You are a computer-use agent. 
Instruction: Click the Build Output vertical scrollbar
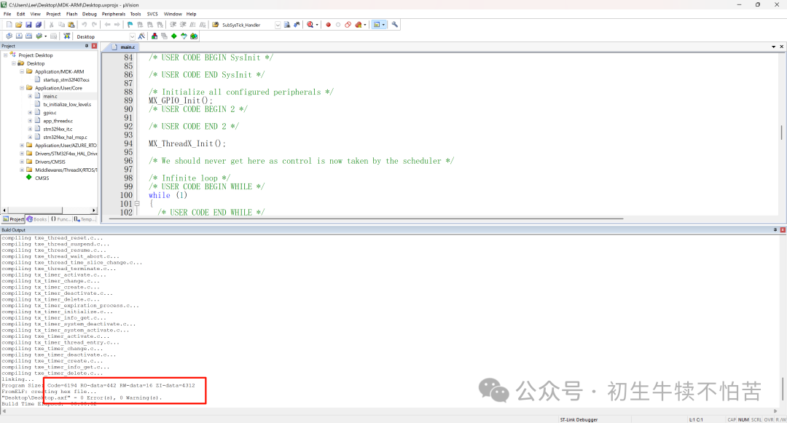(783, 389)
